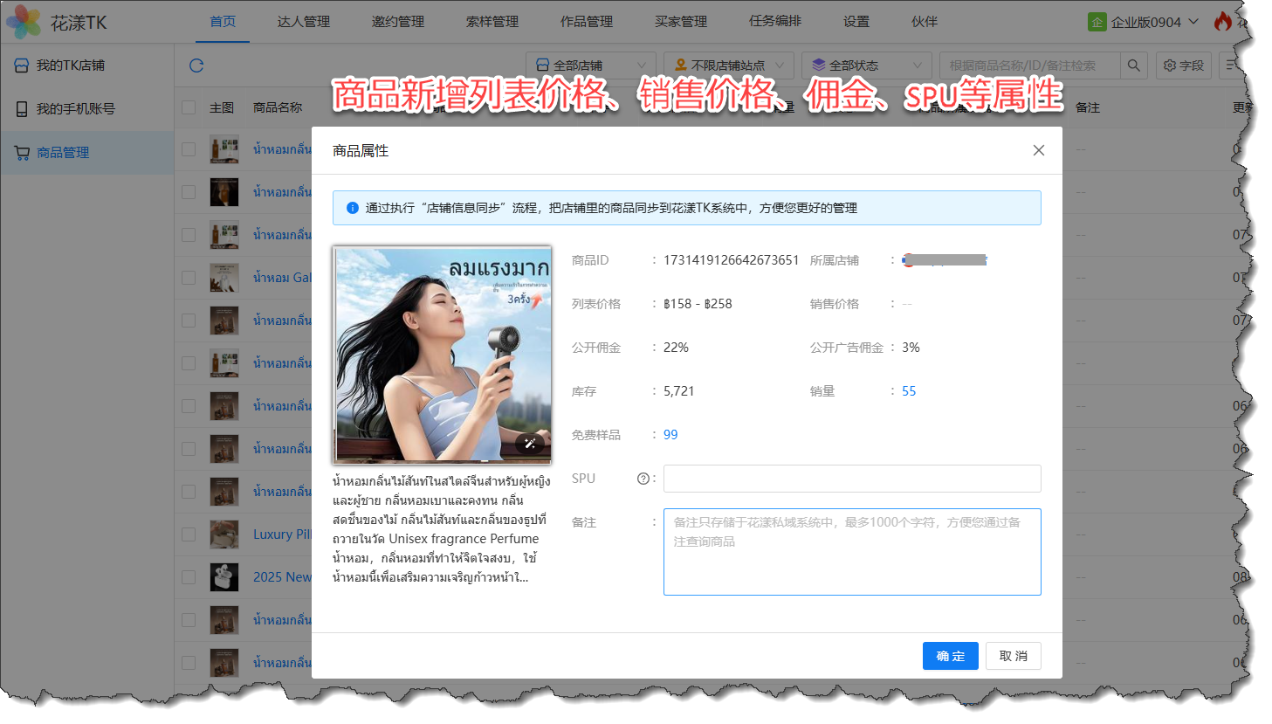1272x724 pixels.
Task: Click the 取消 cancel button
Action: tap(1013, 656)
